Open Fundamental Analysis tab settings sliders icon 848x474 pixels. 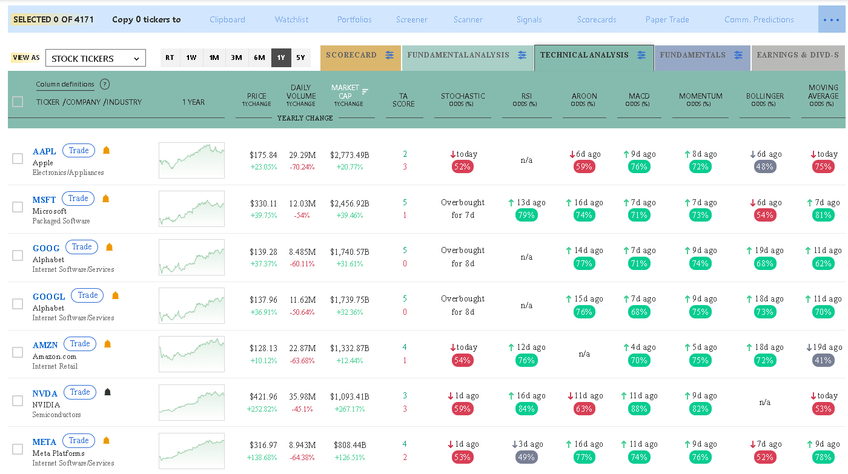[x=522, y=55]
